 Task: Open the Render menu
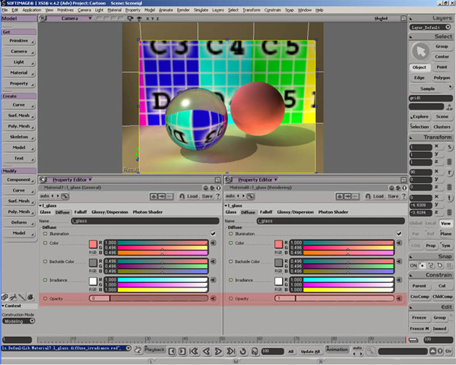click(x=183, y=10)
